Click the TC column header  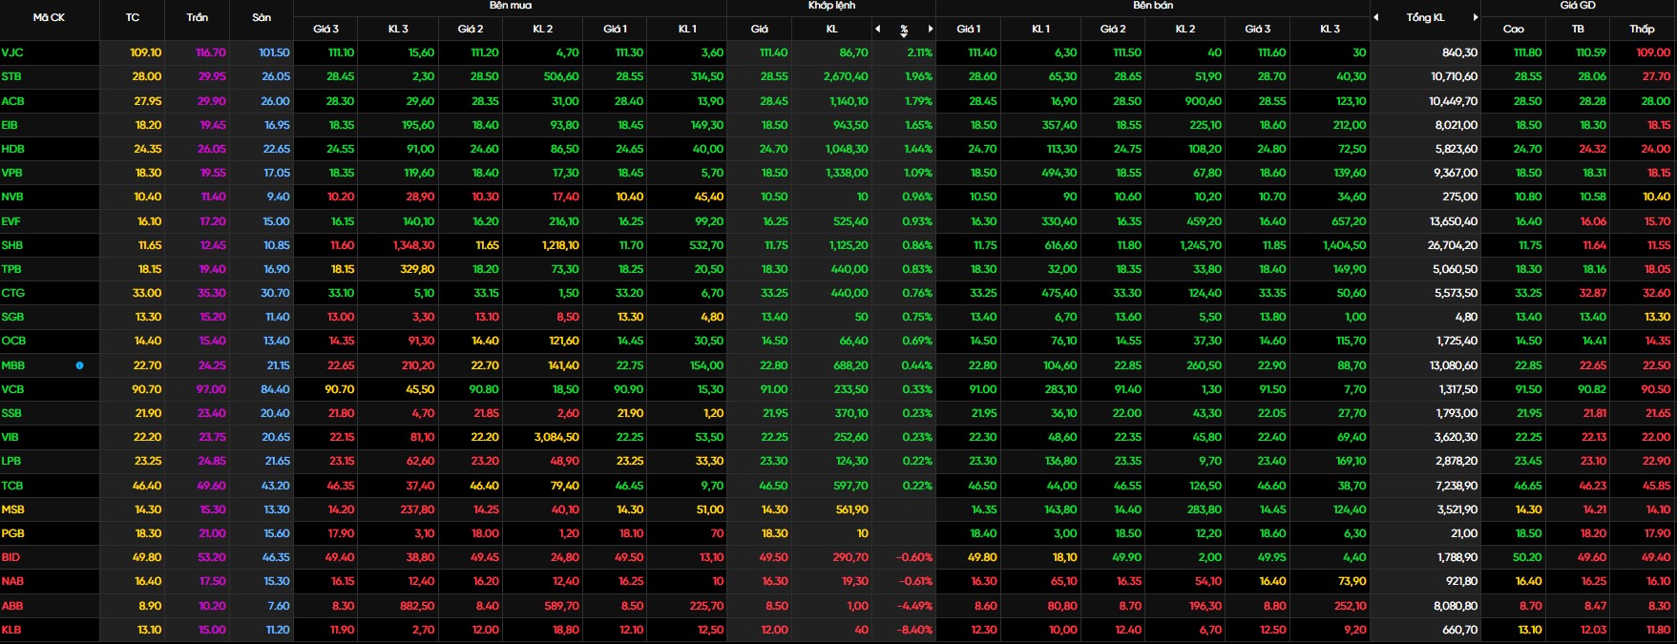(x=133, y=17)
